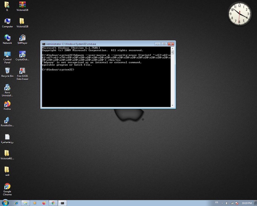This screenshot has width=257, height=206.
Task: Launch the SMPlayer shortcut
Action: coord(22,39)
